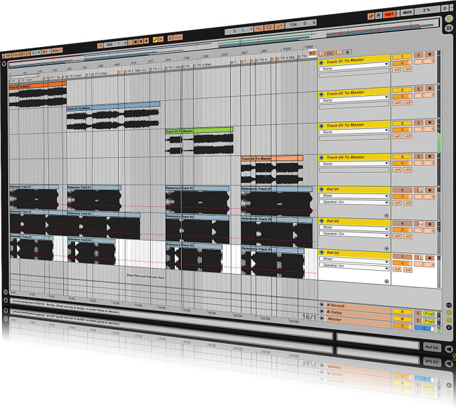Open Ref 03's Mixer device chooser
Viewport: 456px width, 409px height.
[354, 260]
